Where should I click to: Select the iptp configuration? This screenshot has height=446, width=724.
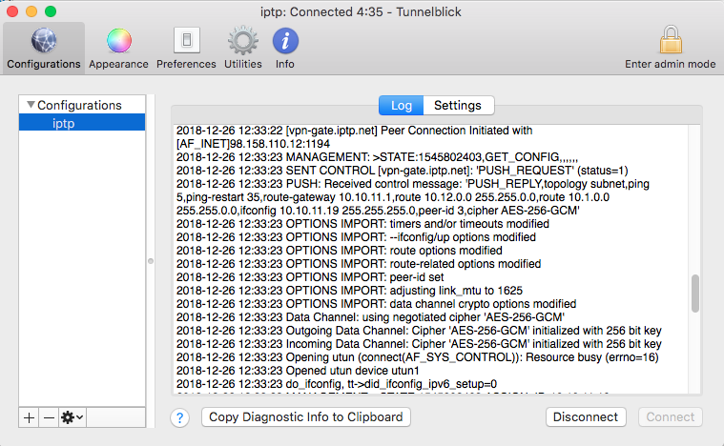pyautogui.click(x=63, y=123)
